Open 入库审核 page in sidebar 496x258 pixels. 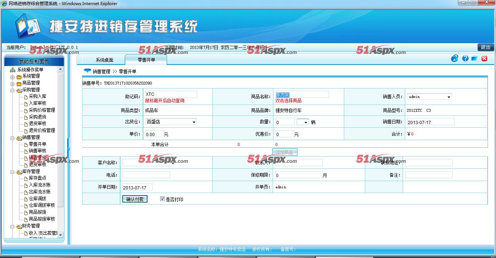click(37, 103)
